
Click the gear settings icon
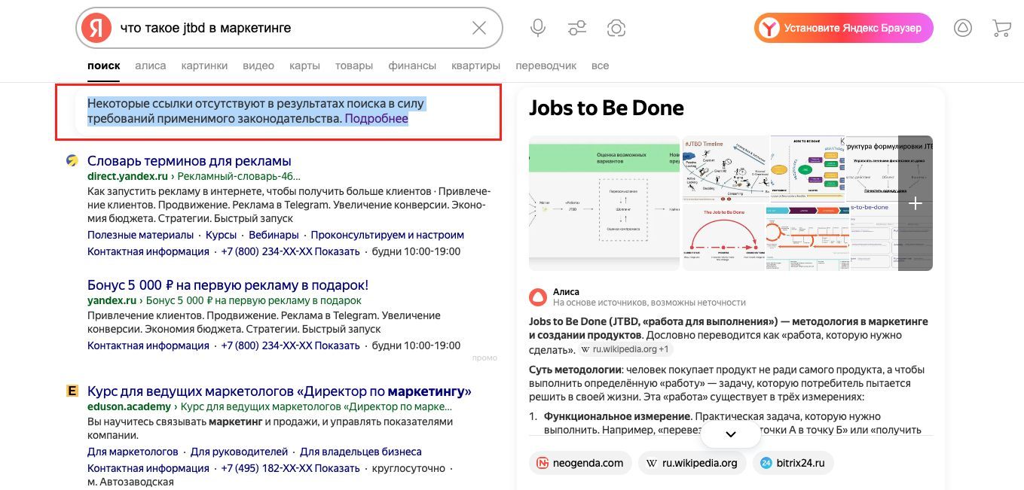coord(616,27)
